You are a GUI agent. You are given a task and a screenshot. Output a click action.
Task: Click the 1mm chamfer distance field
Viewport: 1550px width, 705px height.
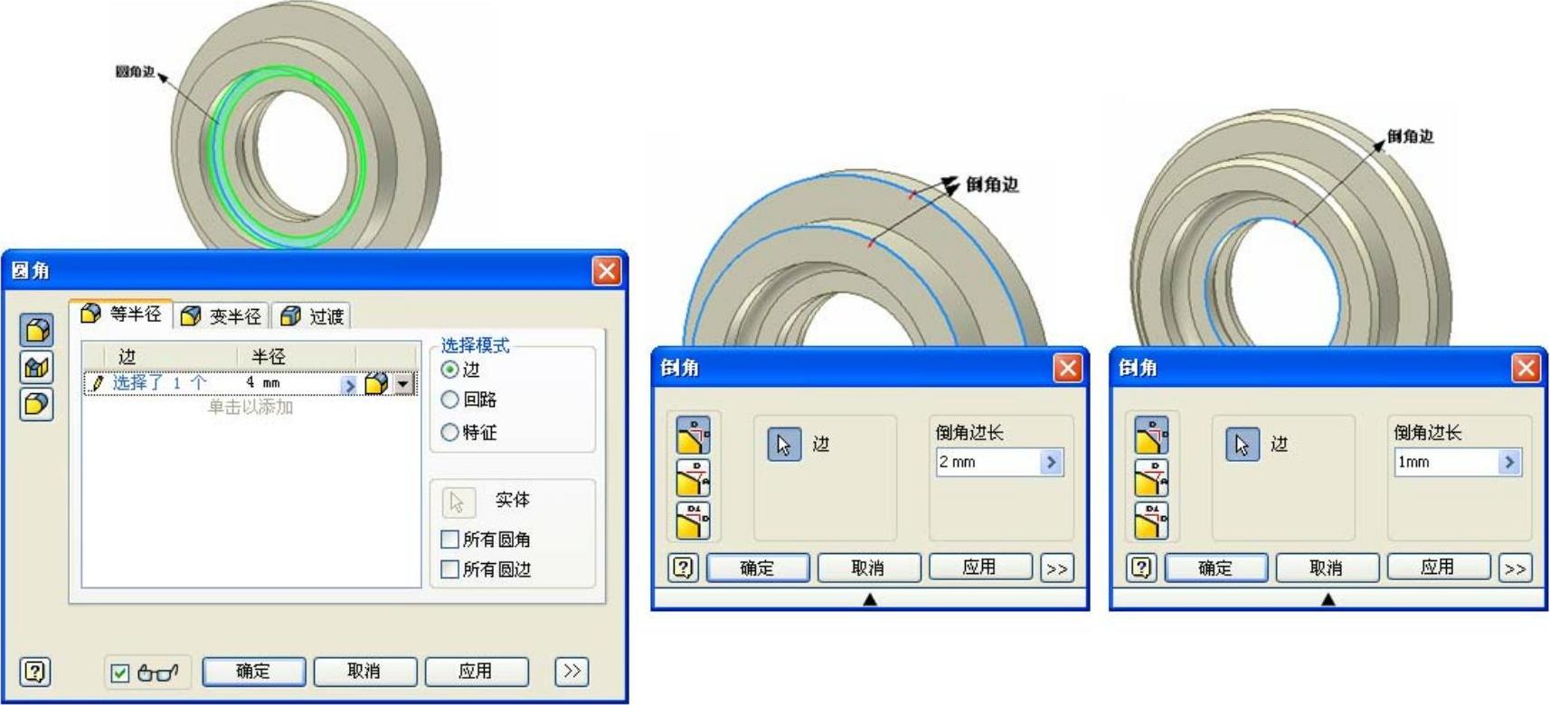point(1447,462)
